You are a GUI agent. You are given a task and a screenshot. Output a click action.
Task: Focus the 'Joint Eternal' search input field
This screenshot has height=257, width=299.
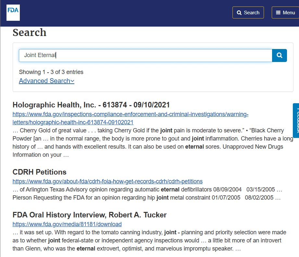tap(145, 55)
